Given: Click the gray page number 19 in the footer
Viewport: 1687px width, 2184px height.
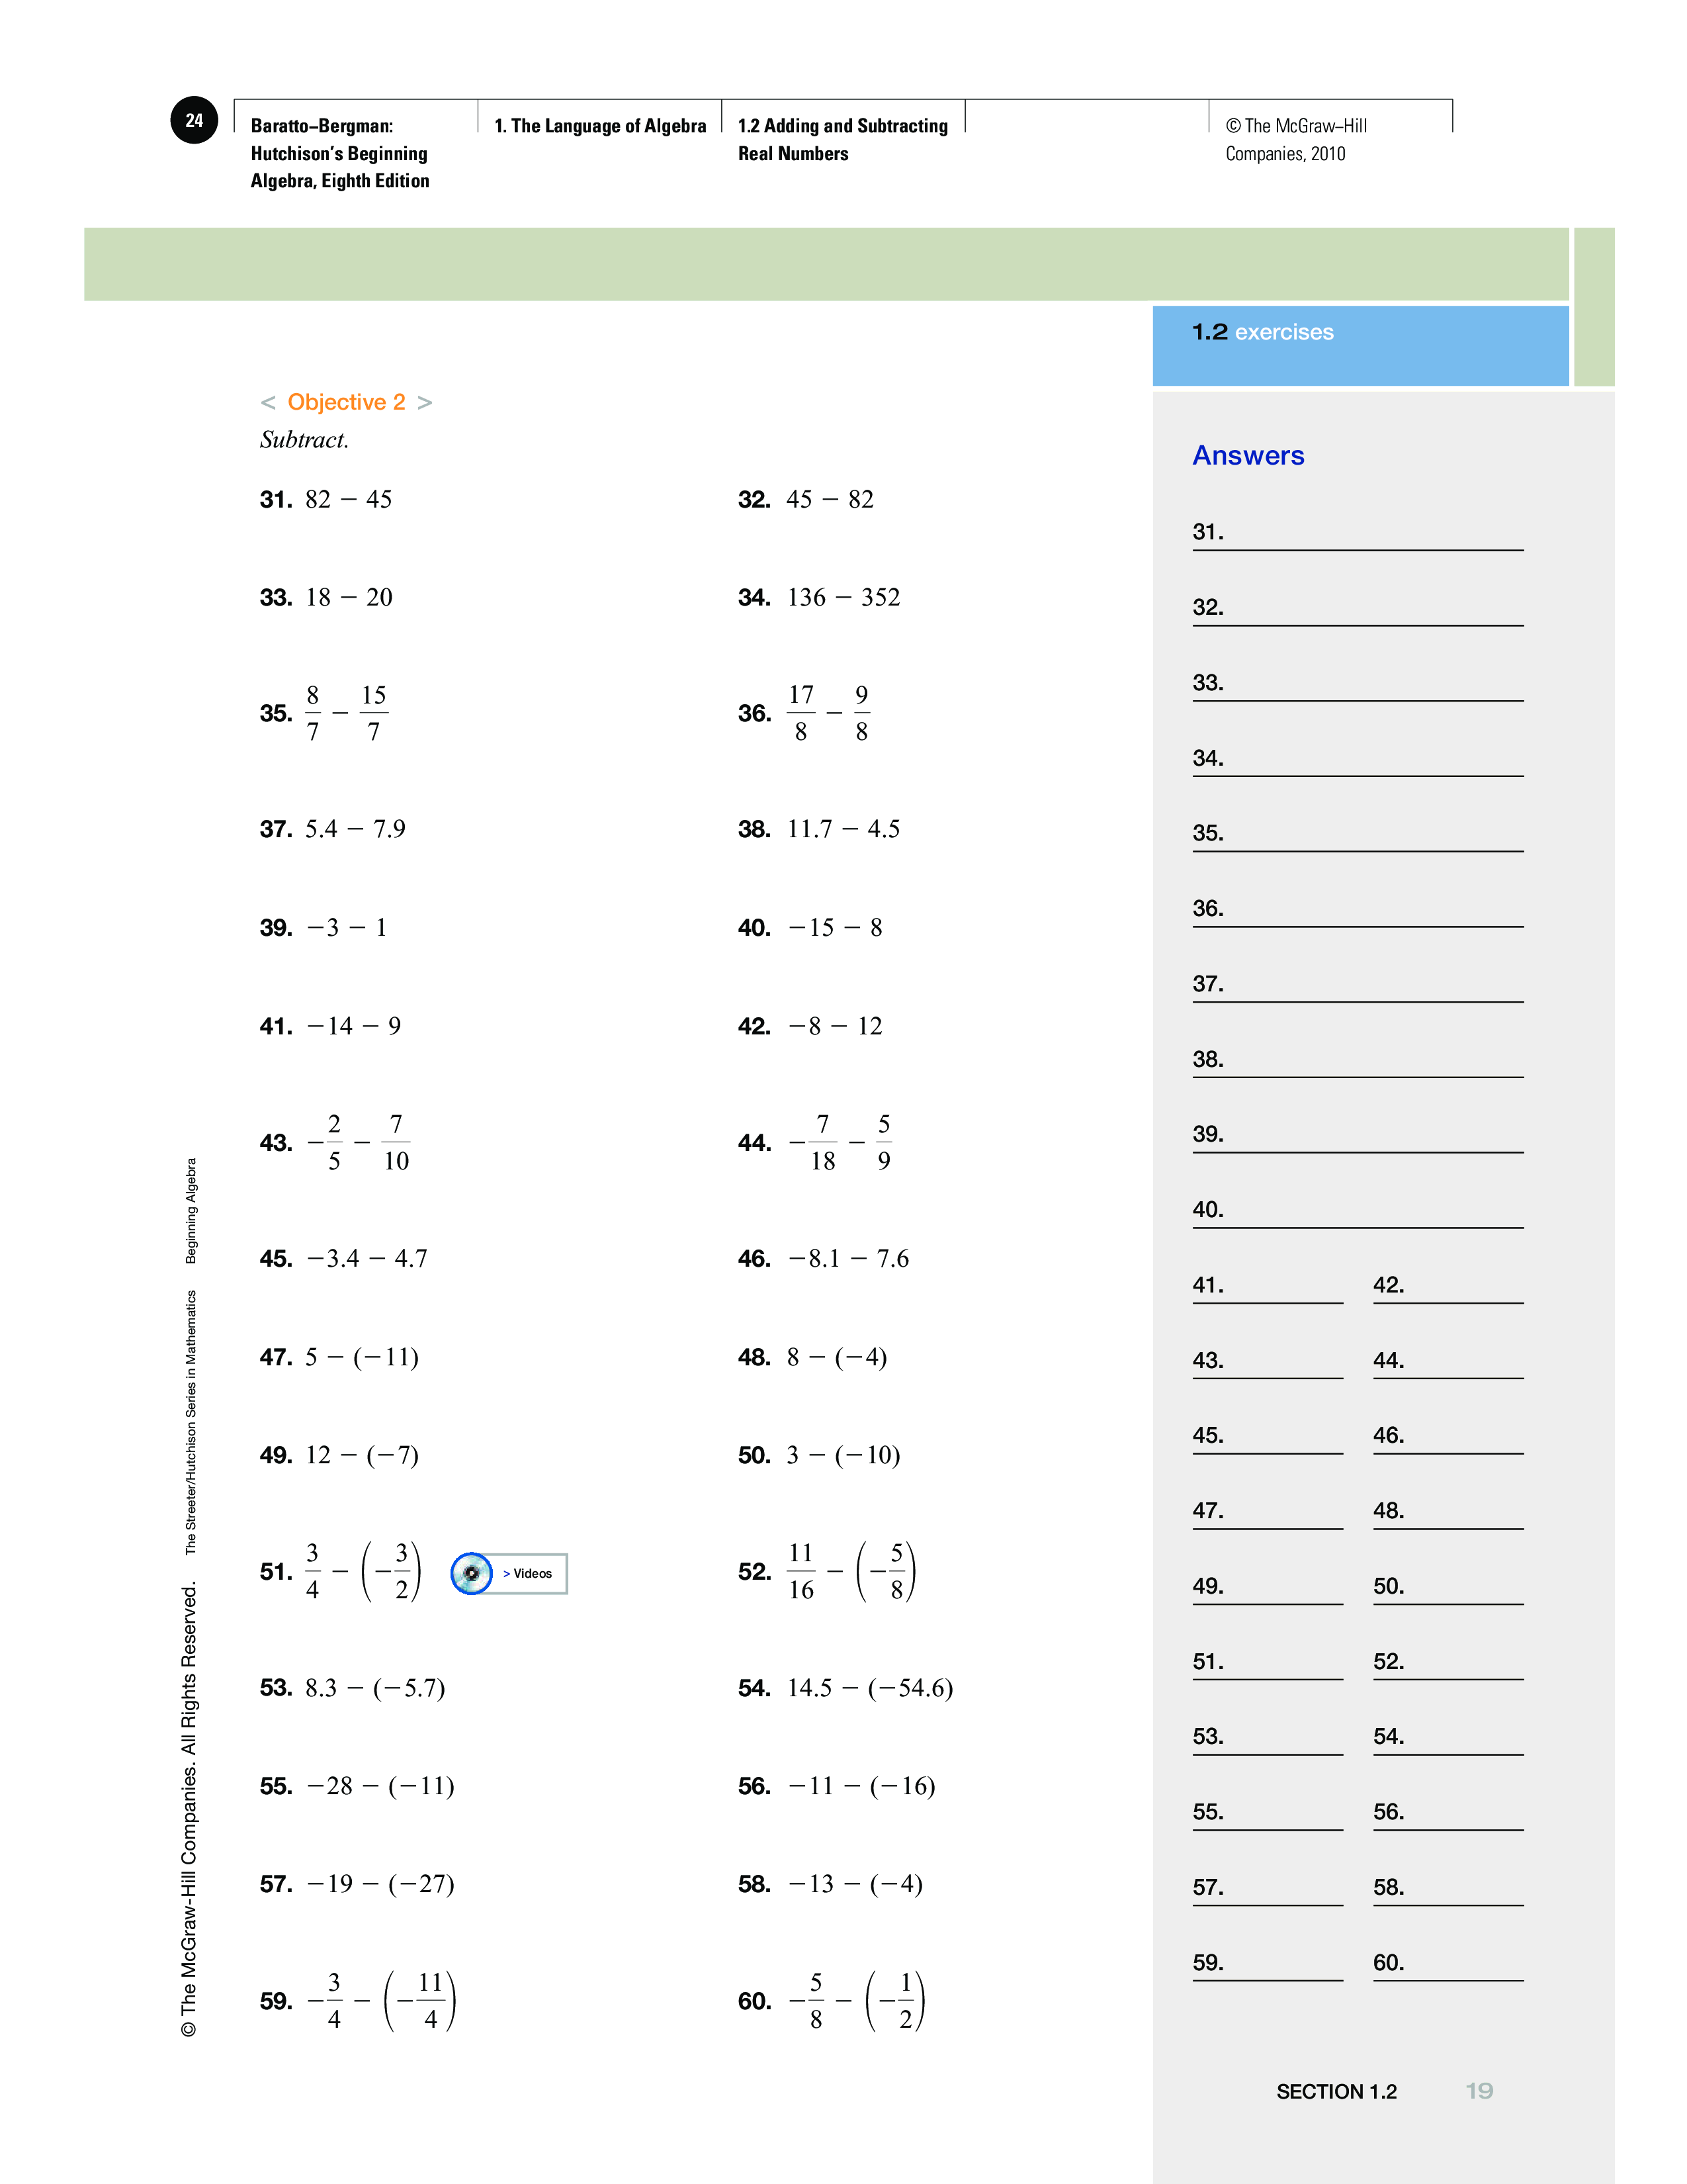Looking at the screenshot, I should point(1478,2091).
